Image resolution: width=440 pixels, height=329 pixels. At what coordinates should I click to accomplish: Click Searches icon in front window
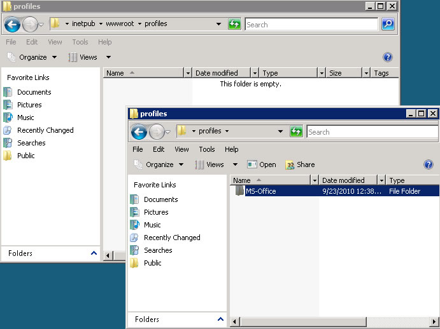pos(134,250)
